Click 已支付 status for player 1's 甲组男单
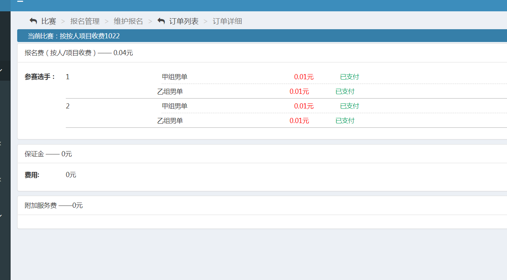Image resolution: width=507 pixels, height=280 pixels. point(349,77)
